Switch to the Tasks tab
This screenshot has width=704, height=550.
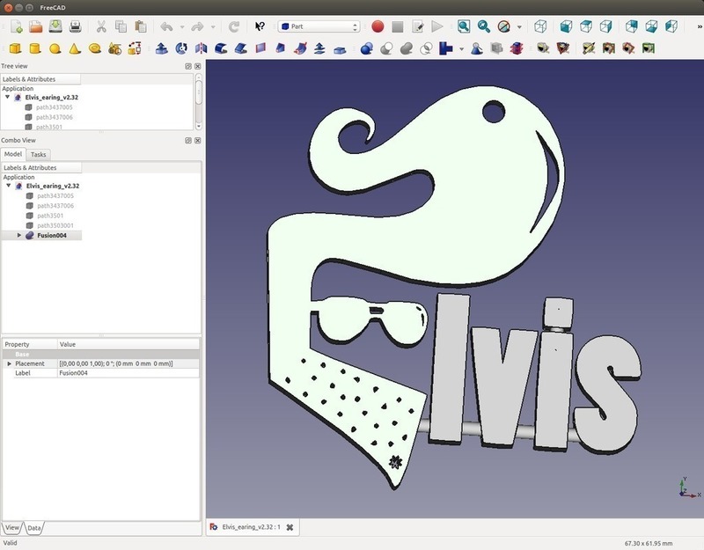(38, 155)
